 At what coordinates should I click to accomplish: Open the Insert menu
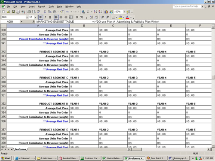pos(31,6)
